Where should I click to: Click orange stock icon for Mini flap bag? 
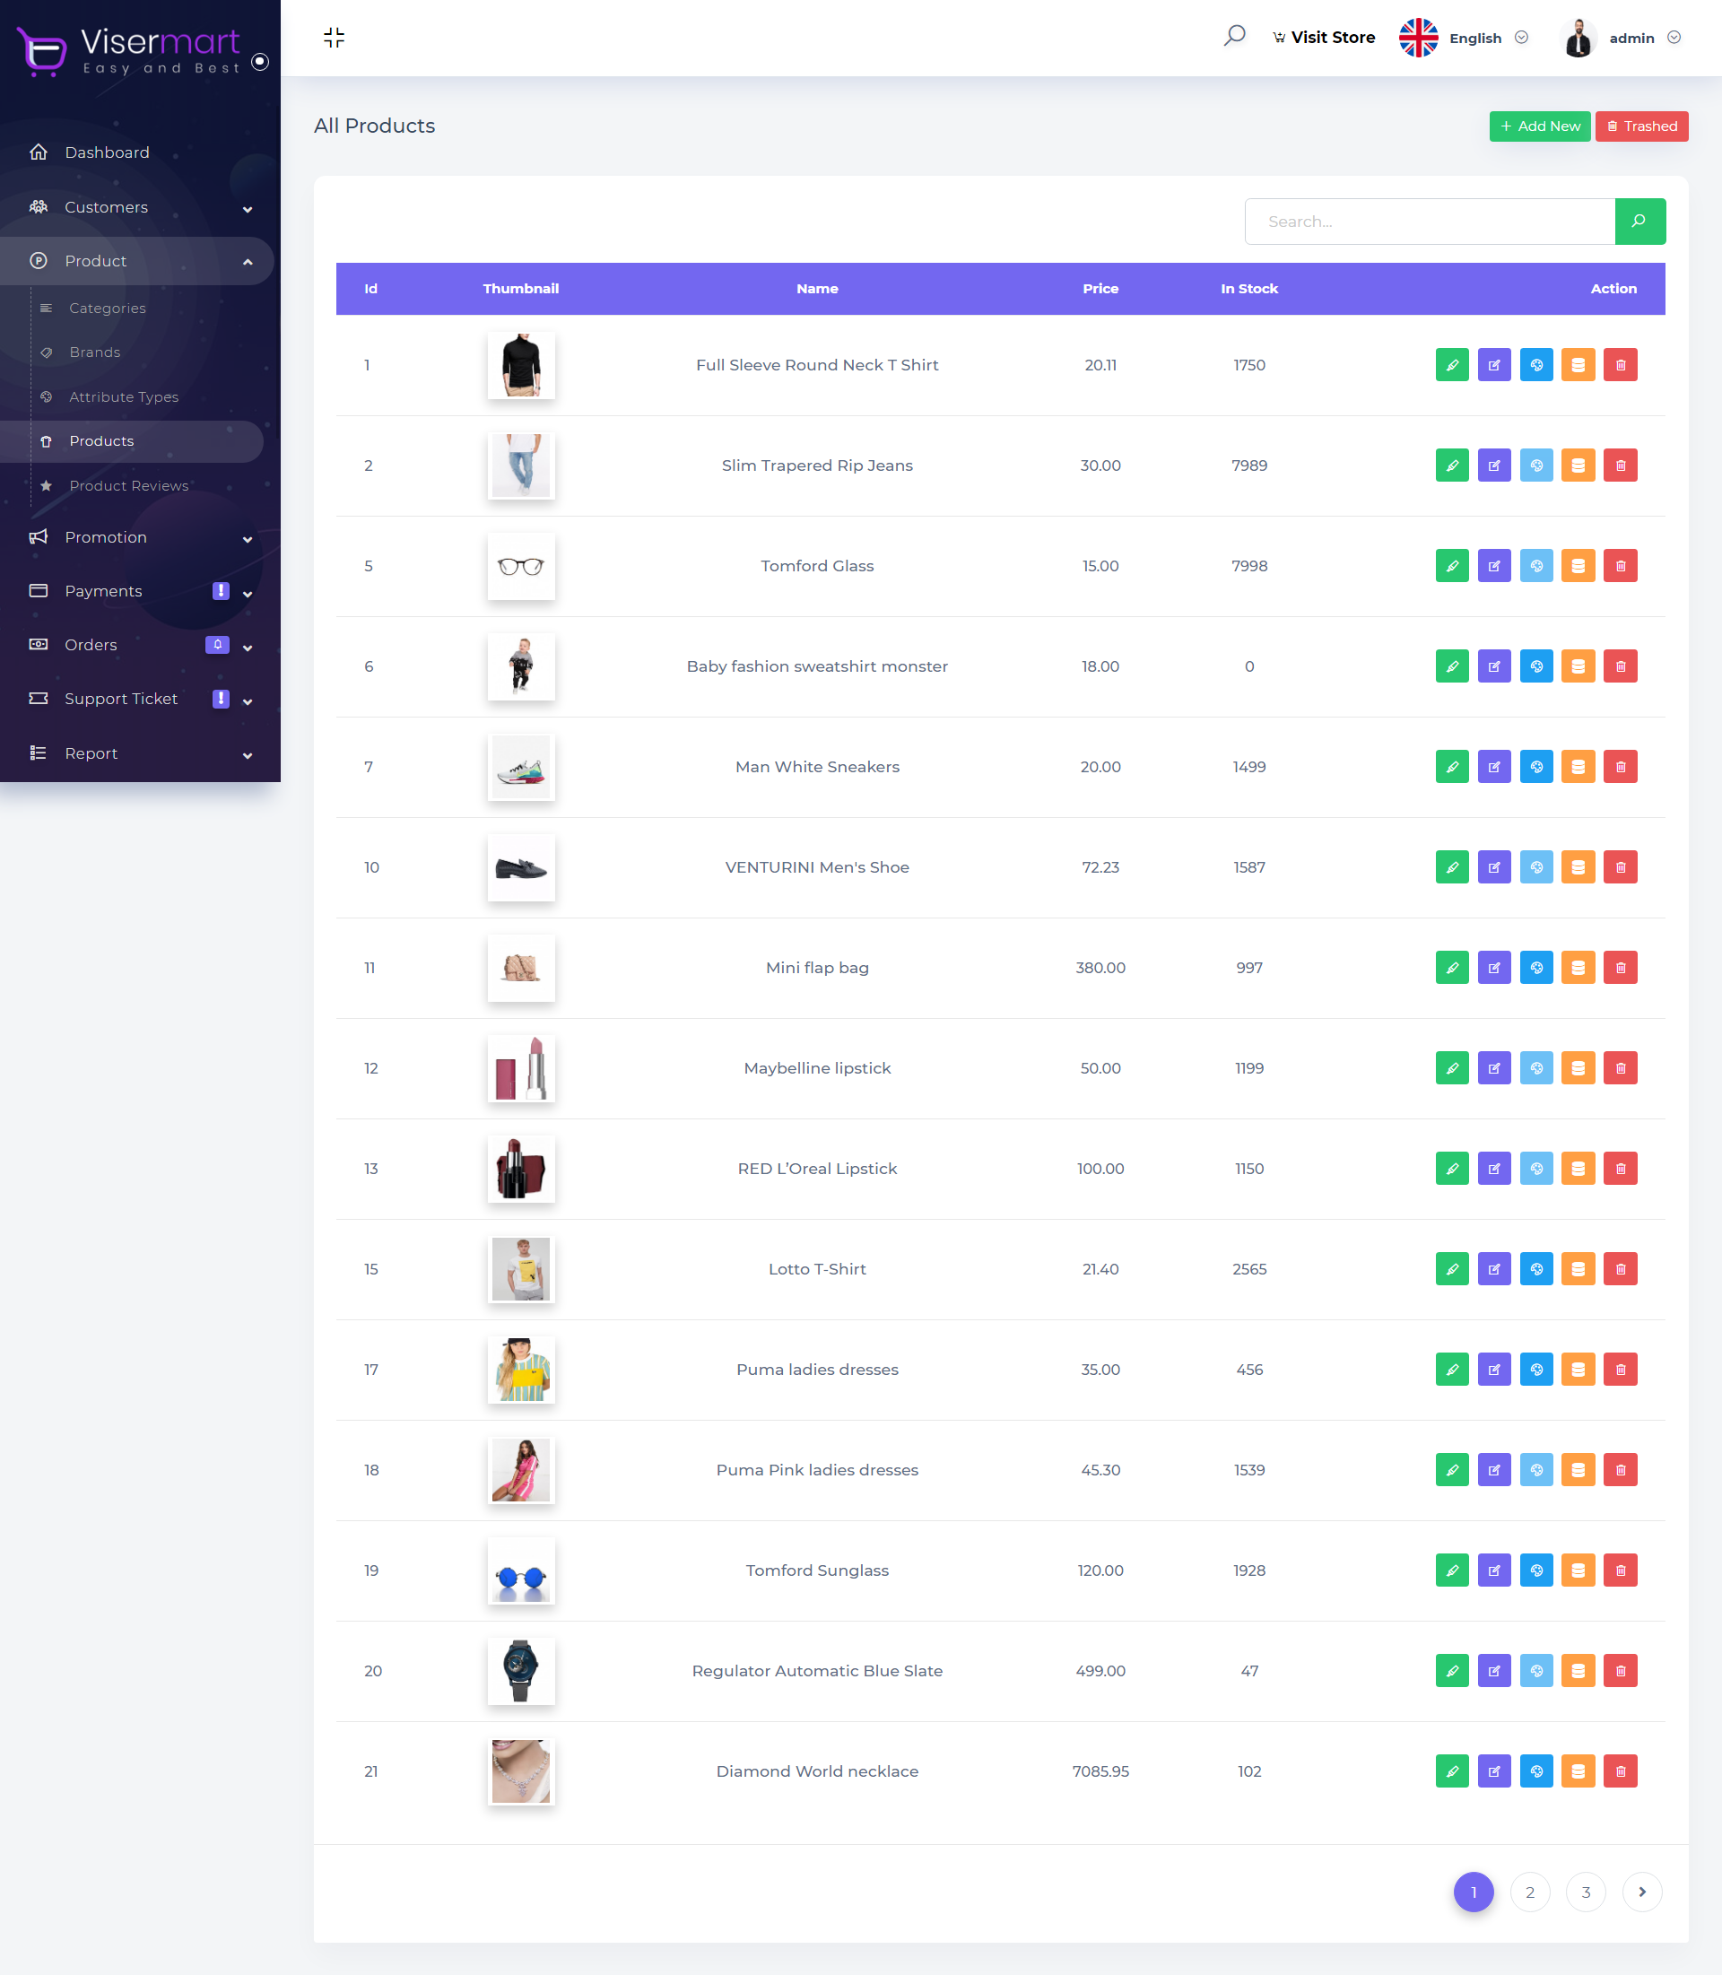(1578, 968)
